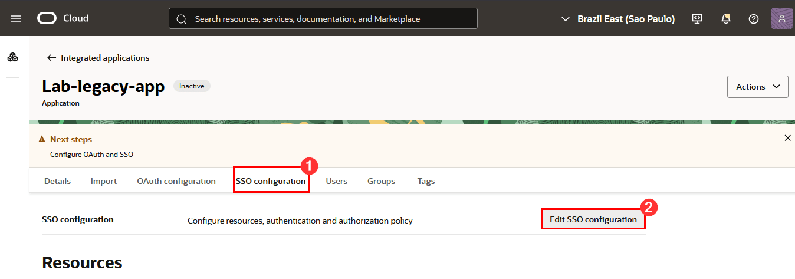This screenshot has height=279, width=795.
Task: Switch to the Details tab
Action: point(57,181)
